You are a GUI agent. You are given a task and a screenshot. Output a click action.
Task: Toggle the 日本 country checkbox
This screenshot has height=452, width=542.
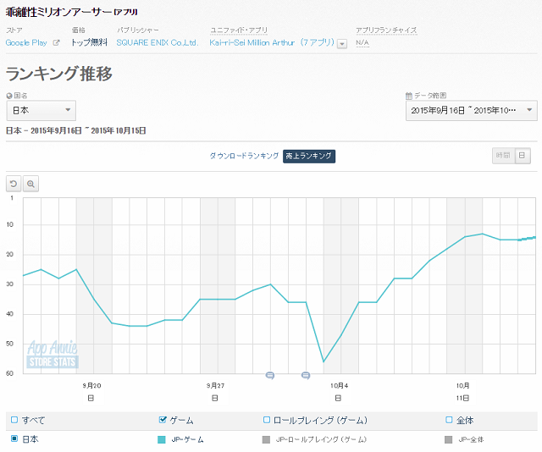pos(14,438)
